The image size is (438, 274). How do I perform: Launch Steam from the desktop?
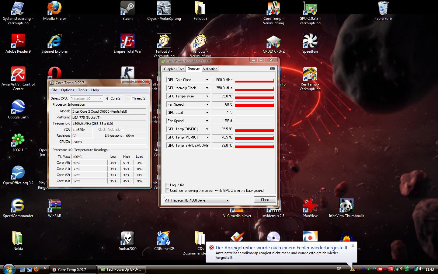(127, 9)
